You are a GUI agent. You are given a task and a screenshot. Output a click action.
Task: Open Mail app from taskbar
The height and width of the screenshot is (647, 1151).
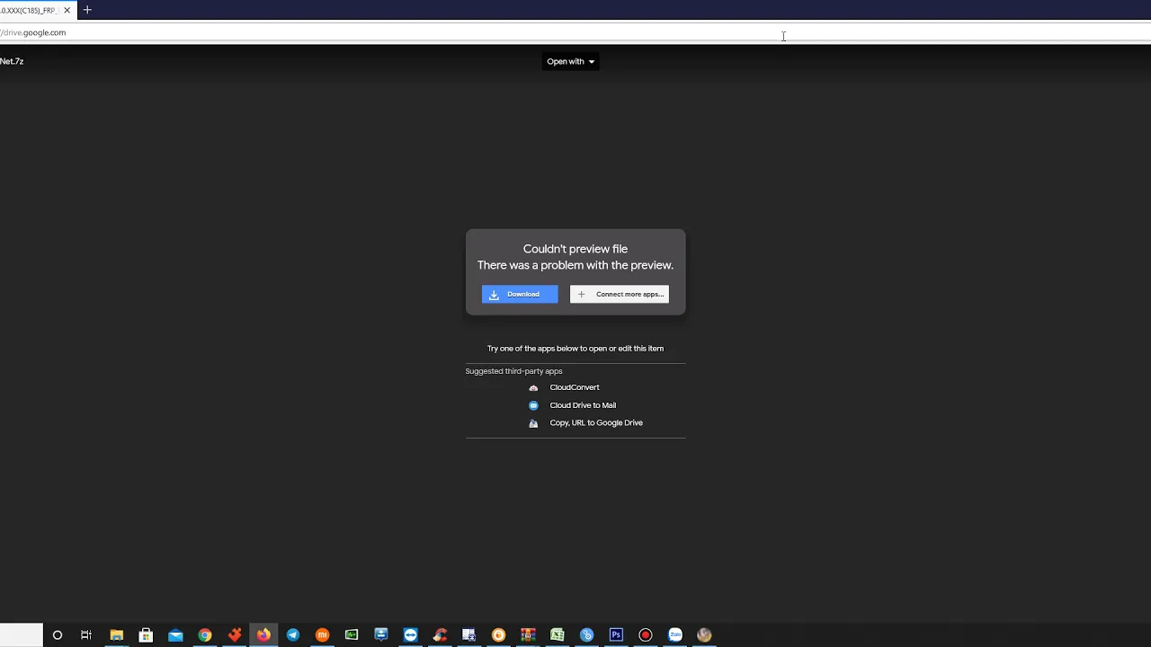(175, 635)
